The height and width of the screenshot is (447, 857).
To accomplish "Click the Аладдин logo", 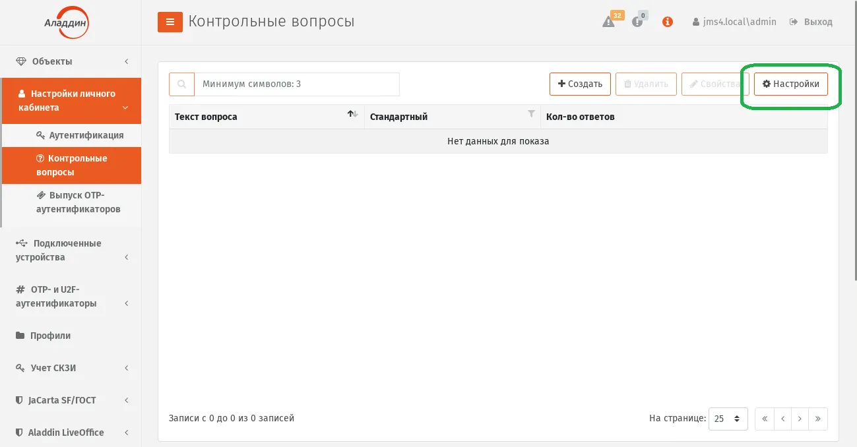I will click(66, 24).
